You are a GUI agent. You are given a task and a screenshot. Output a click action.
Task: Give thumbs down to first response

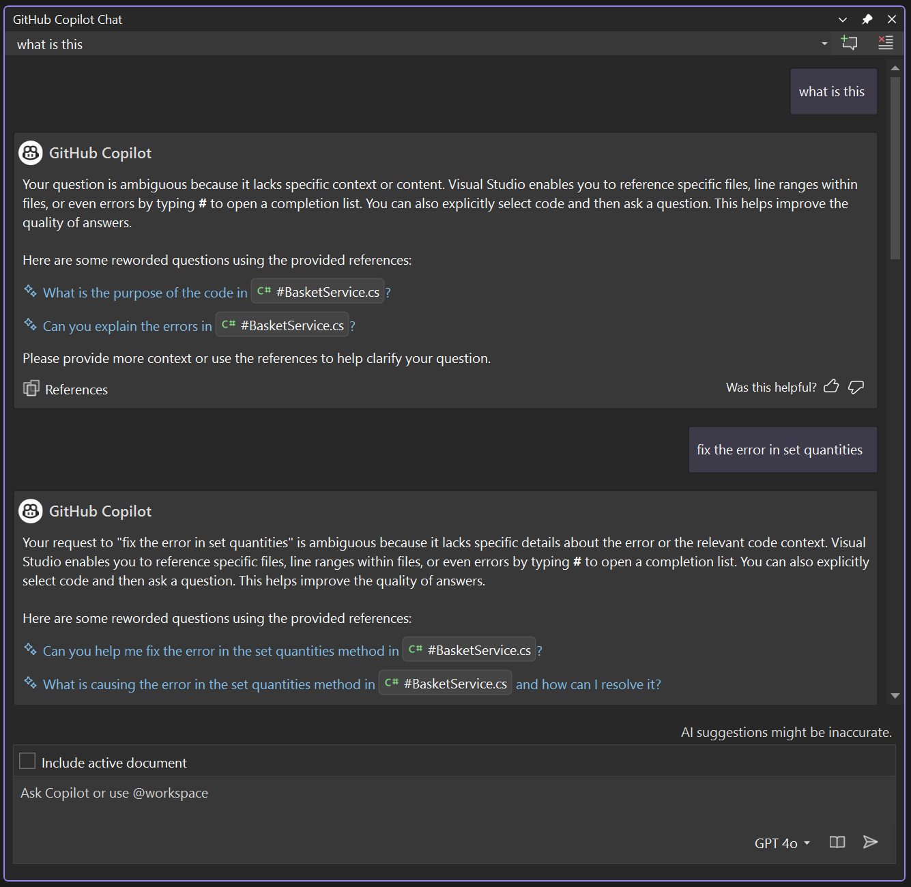click(x=856, y=387)
